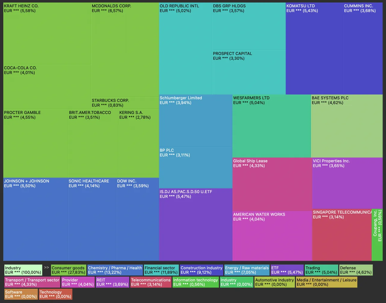Click the KOMATSU LTD tile
The height and width of the screenshot is (303, 386).
coord(315,48)
